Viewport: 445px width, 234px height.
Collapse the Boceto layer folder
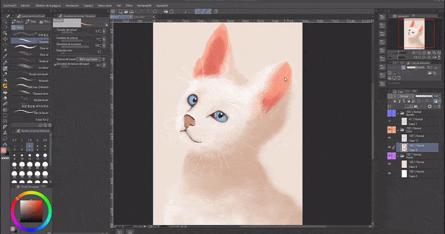398,113
